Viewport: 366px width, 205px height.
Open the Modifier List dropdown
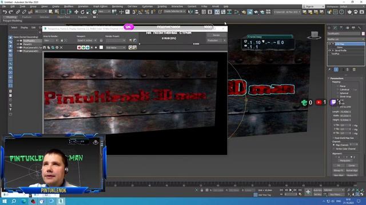tap(345, 39)
